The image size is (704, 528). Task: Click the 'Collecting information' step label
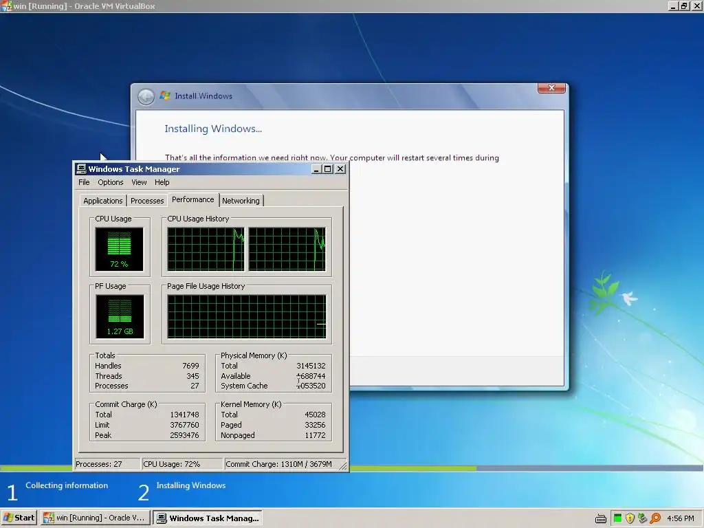pos(67,485)
